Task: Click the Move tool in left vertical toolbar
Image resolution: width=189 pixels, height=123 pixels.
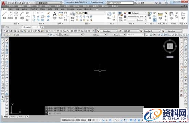Action: [x=7, y=56]
